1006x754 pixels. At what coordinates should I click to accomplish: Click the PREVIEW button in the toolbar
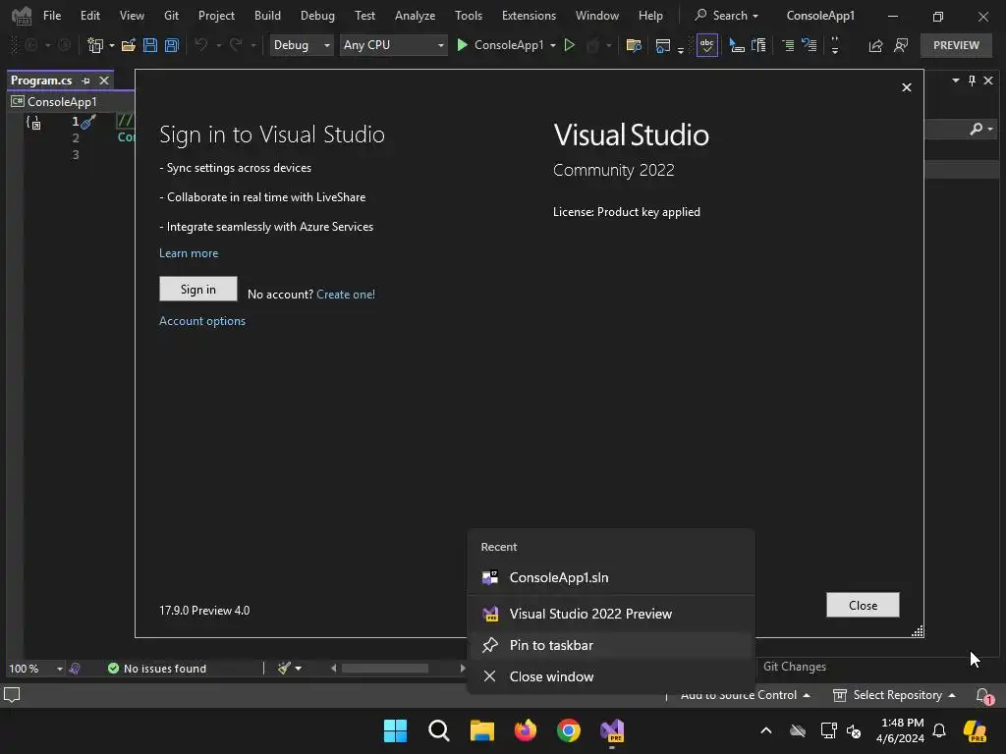[956, 45]
